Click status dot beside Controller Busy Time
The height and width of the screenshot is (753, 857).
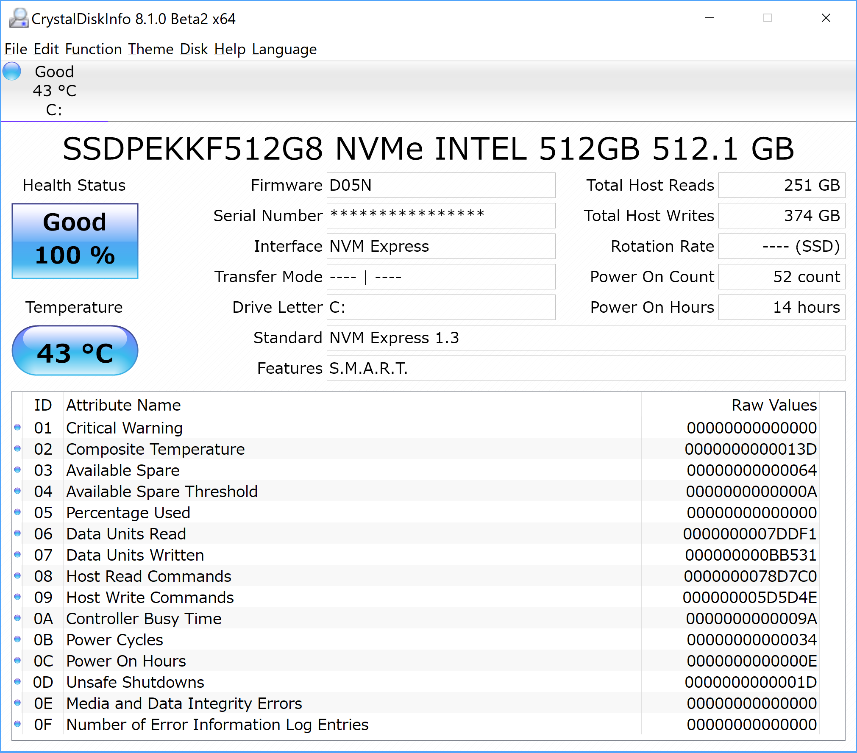[17, 618]
